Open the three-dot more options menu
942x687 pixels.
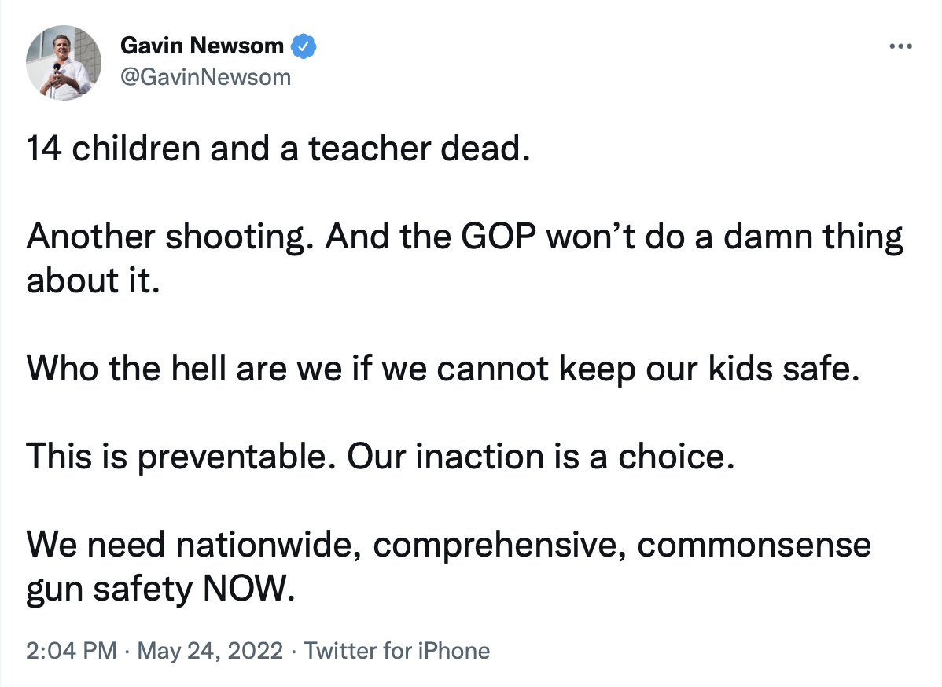tap(900, 46)
